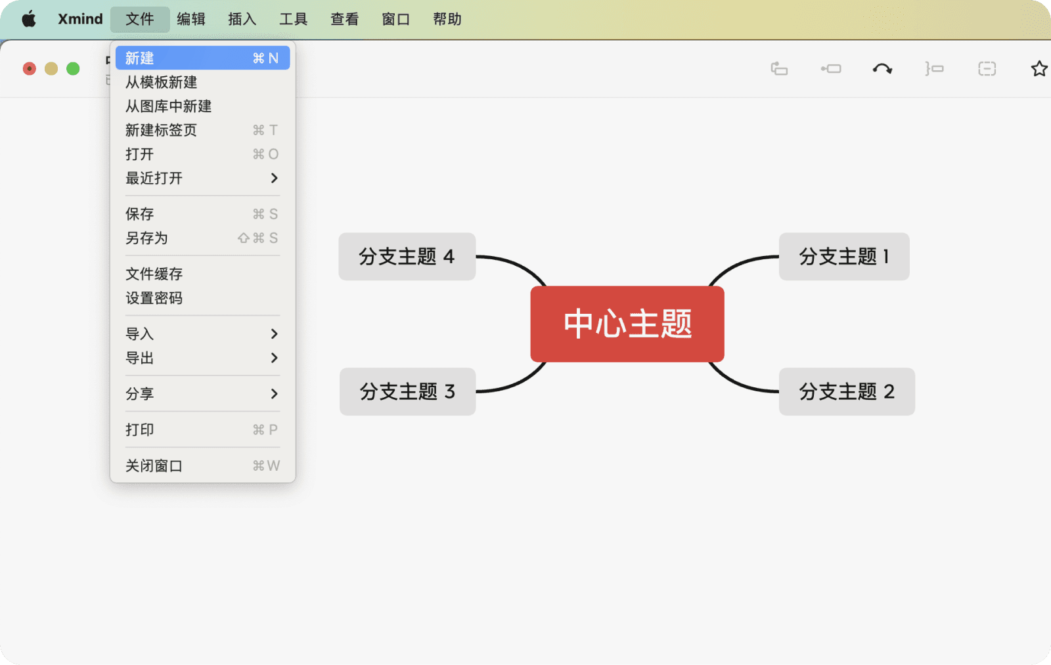Open the 插入 menu
Viewport: 1051px width, 665px height.
coord(242,18)
